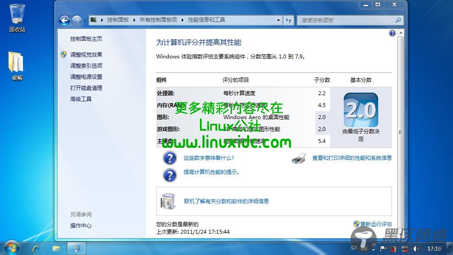Open 控制面板主页 link
453x255 pixels.
click(86, 39)
